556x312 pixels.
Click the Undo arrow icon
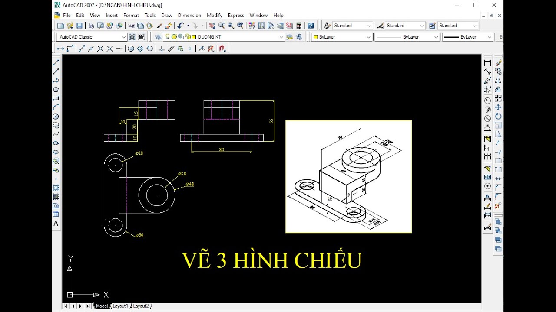point(180,26)
